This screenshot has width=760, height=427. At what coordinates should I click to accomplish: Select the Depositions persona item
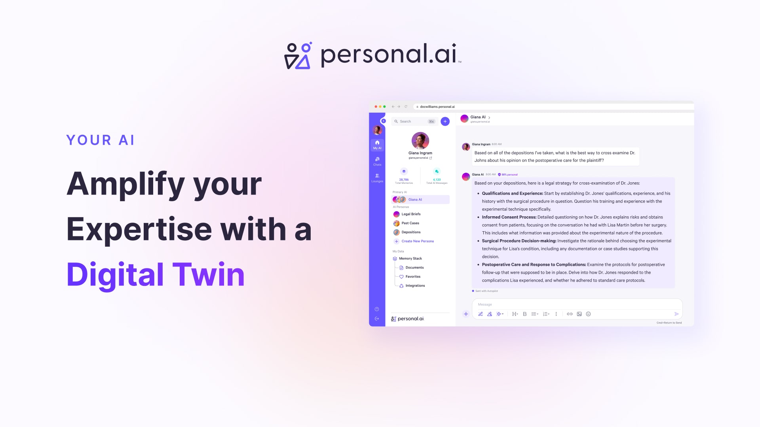point(411,231)
